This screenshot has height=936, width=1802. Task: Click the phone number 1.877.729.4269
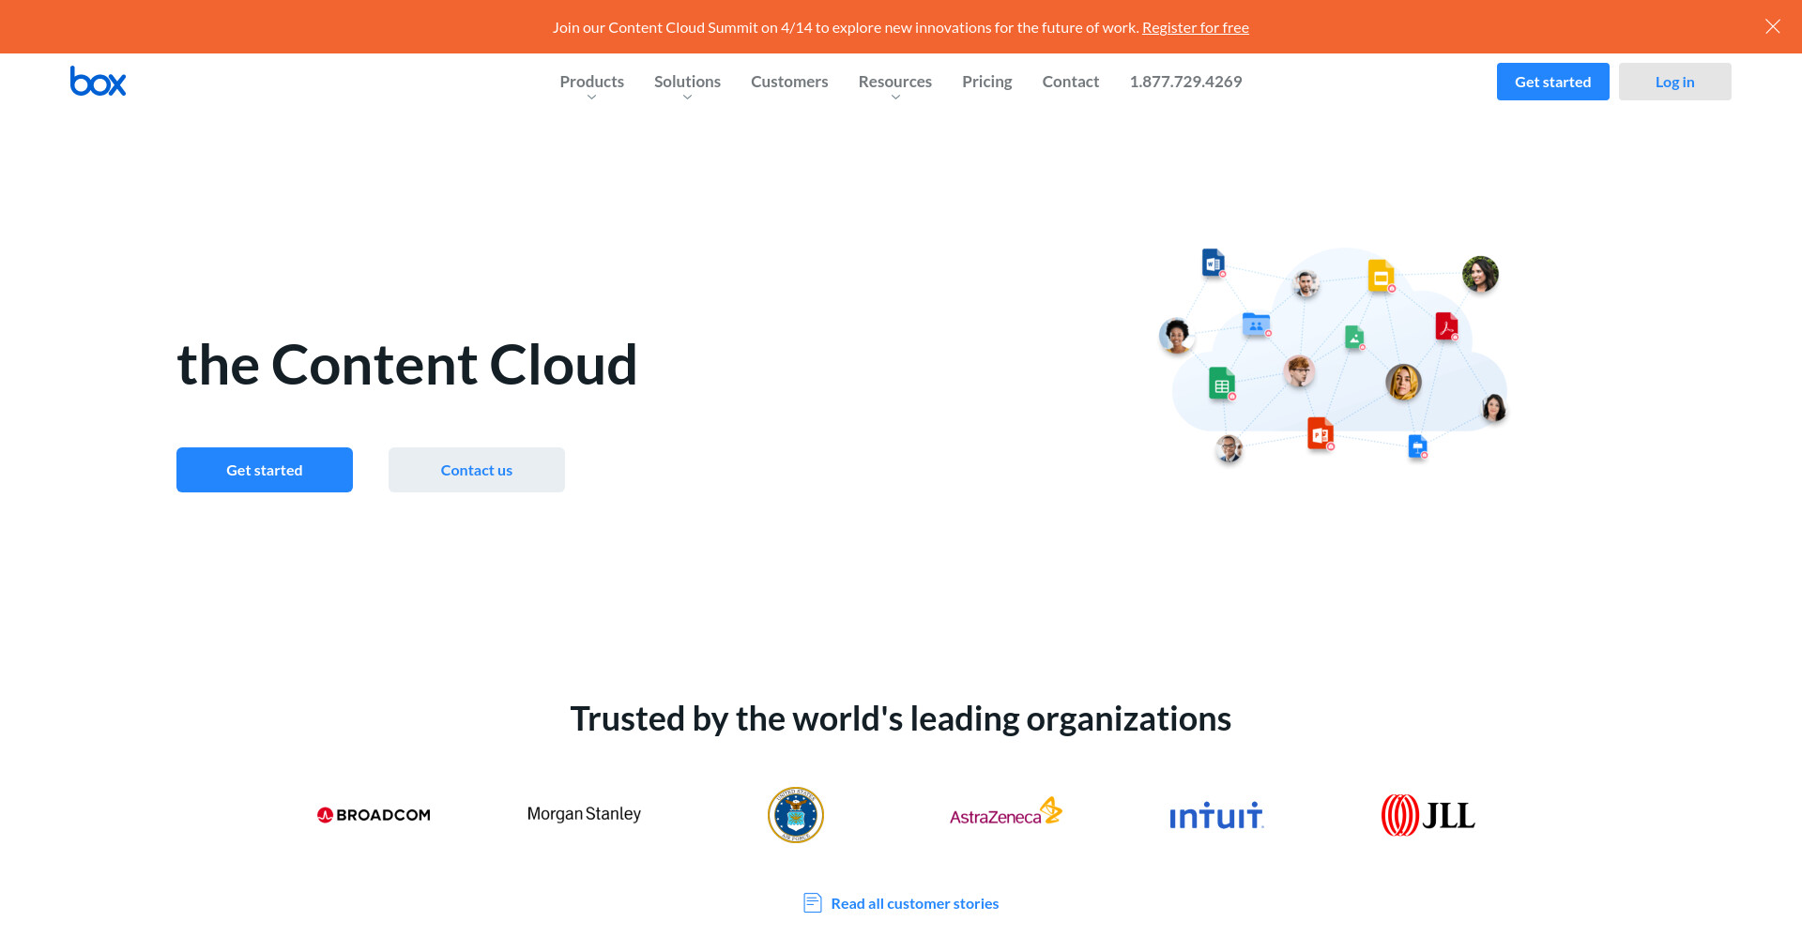pyautogui.click(x=1185, y=82)
